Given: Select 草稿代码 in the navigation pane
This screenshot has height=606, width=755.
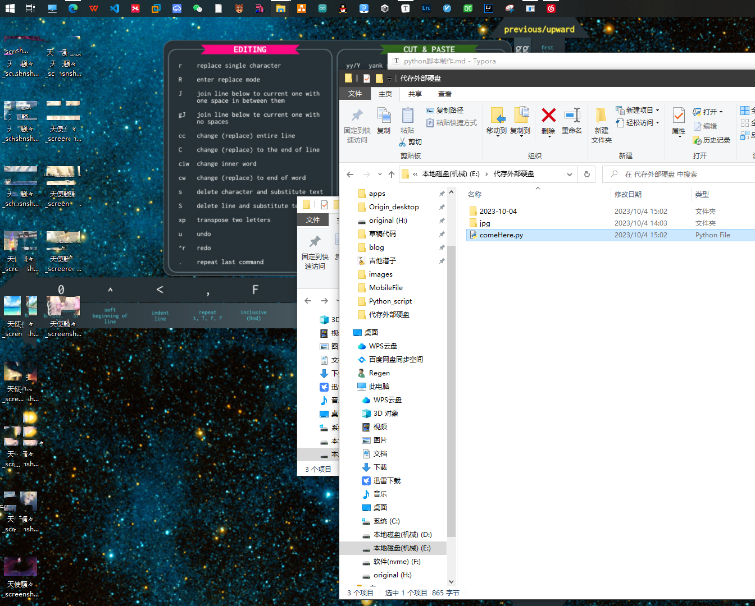Looking at the screenshot, I should pyautogui.click(x=382, y=234).
